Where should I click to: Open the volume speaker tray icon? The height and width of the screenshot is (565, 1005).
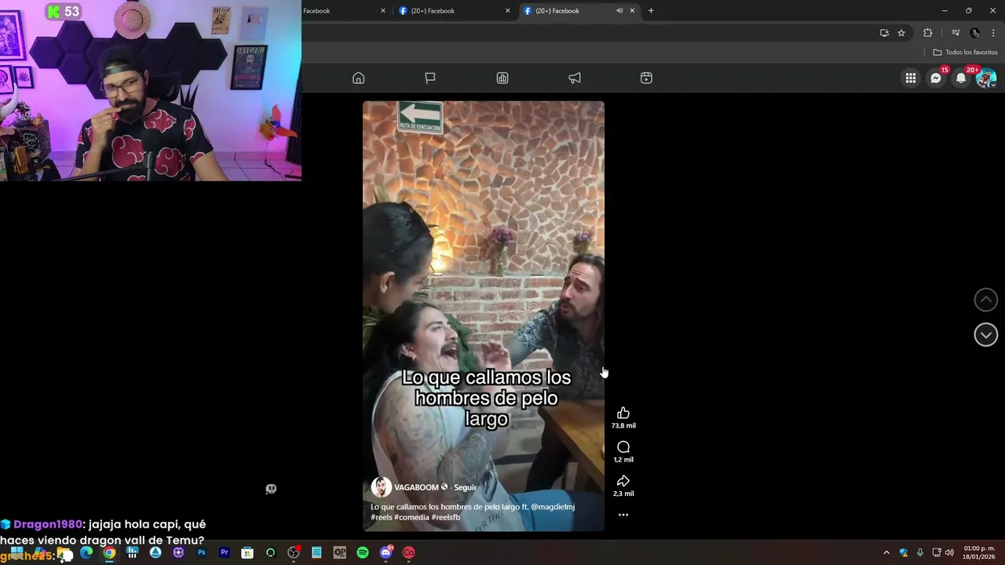click(x=950, y=552)
